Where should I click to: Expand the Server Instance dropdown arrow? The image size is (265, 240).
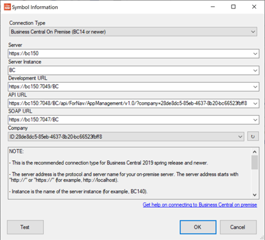pyautogui.click(x=255, y=71)
